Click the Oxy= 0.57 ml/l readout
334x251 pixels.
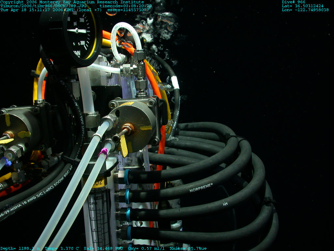click(146, 248)
